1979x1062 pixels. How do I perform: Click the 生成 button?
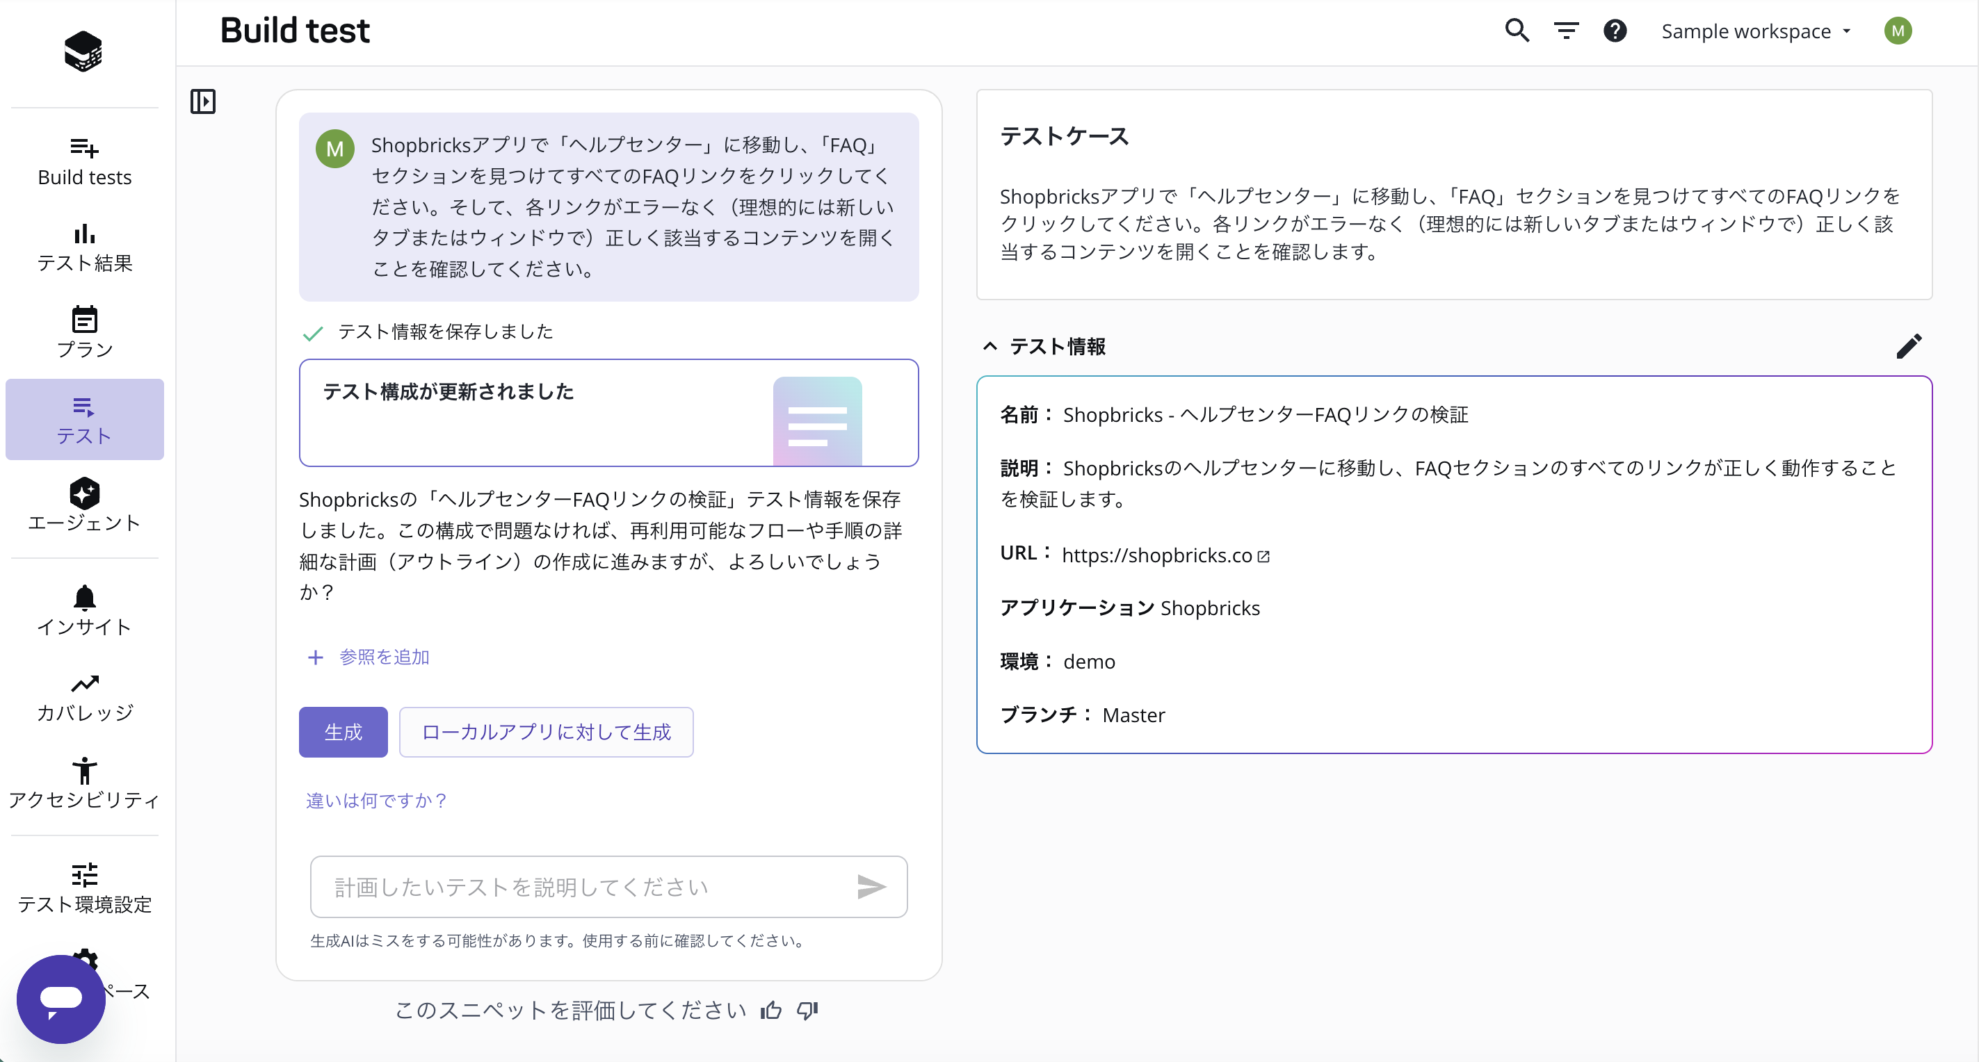[344, 732]
